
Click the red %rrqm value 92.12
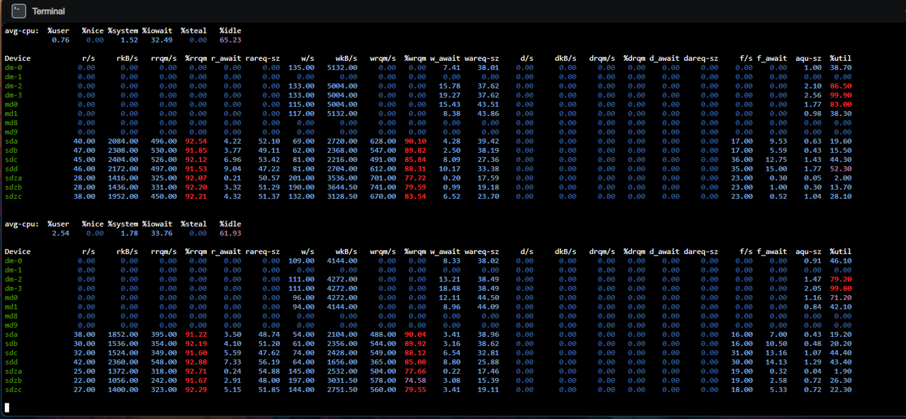point(197,160)
